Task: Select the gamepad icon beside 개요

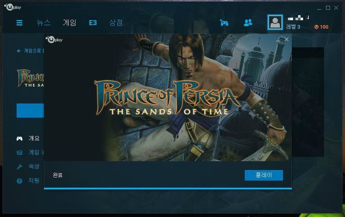Action: (20, 138)
